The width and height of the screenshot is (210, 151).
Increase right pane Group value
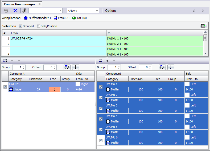click(119, 66)
